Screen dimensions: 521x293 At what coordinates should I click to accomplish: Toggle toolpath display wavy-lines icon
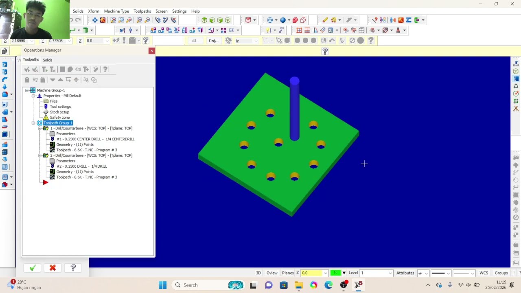click(x=35, y=80)
